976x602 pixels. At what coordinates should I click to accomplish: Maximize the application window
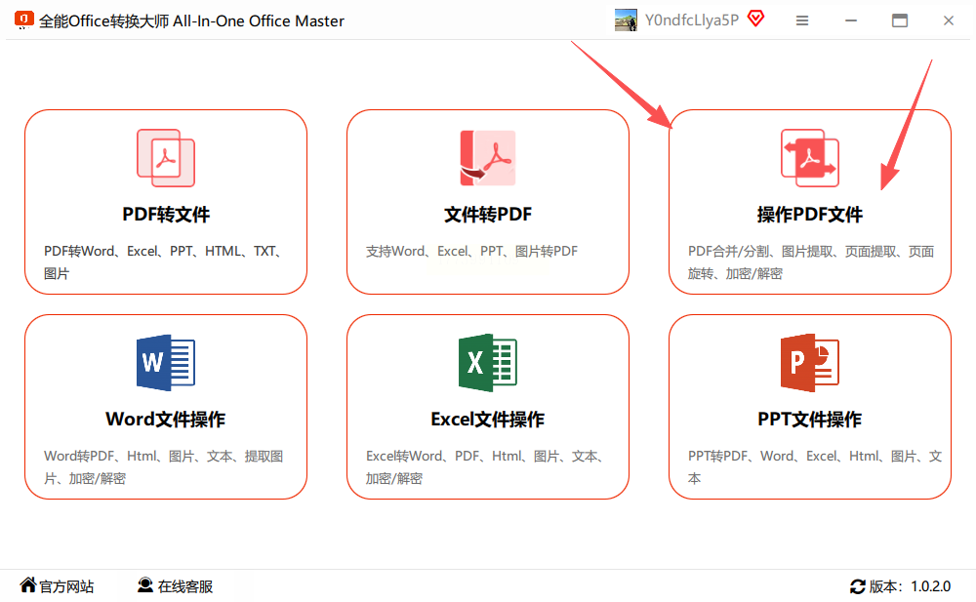pyautogui.click(x=900, y=20)
